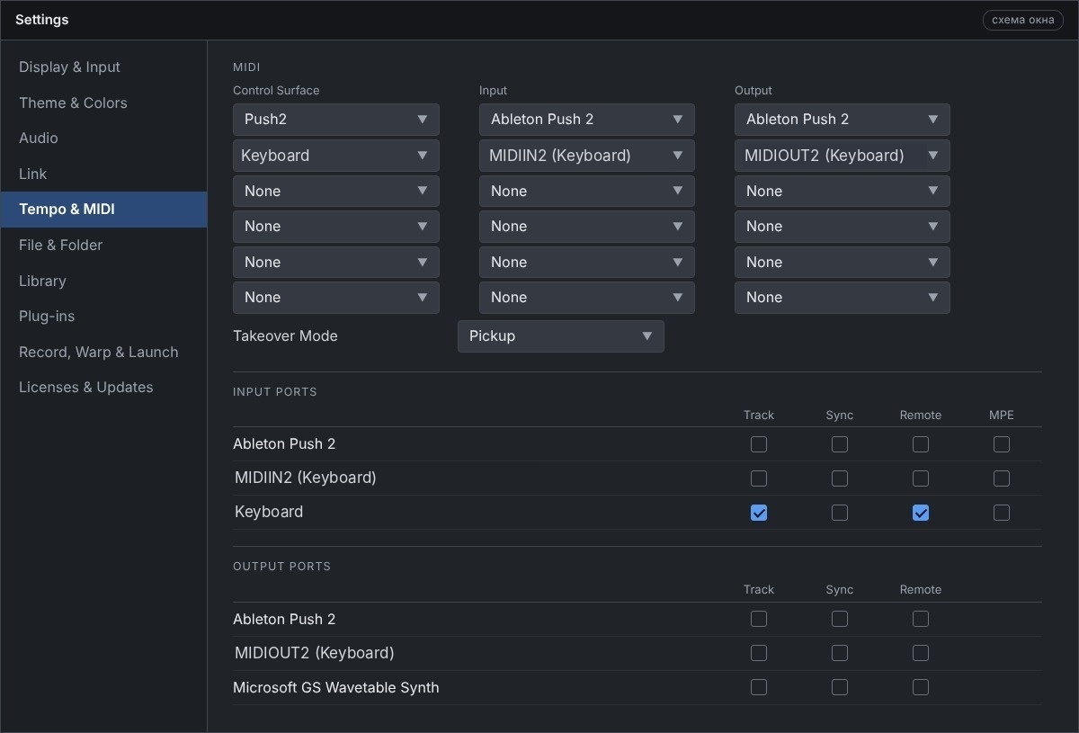Uncheck Remote for Keyboard input port

click(x=921, y=513)
